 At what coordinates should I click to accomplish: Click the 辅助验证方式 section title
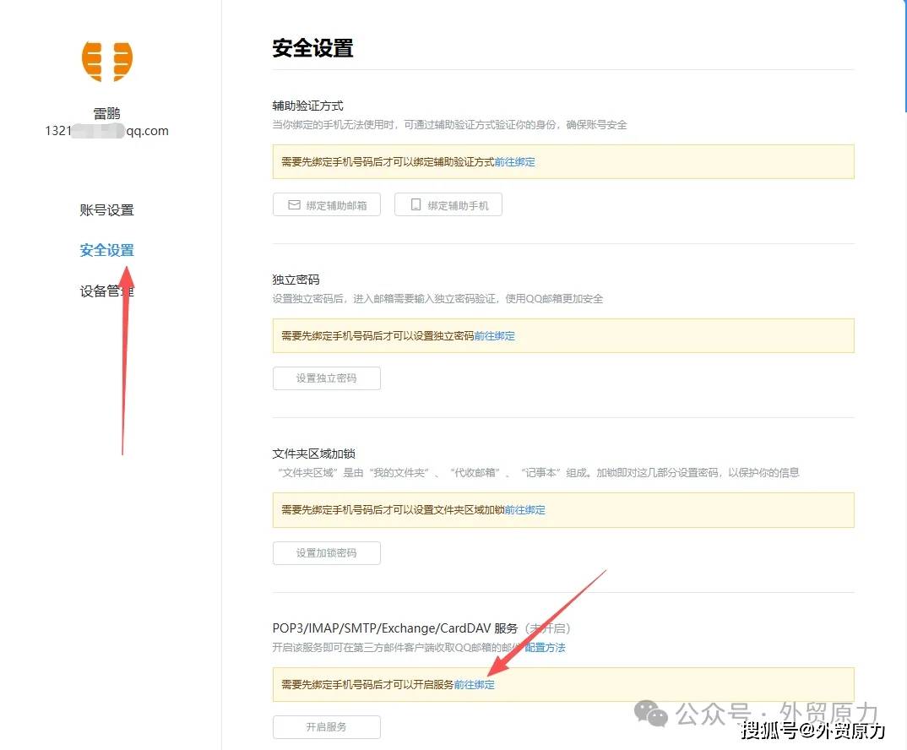[x=307, y=106]
